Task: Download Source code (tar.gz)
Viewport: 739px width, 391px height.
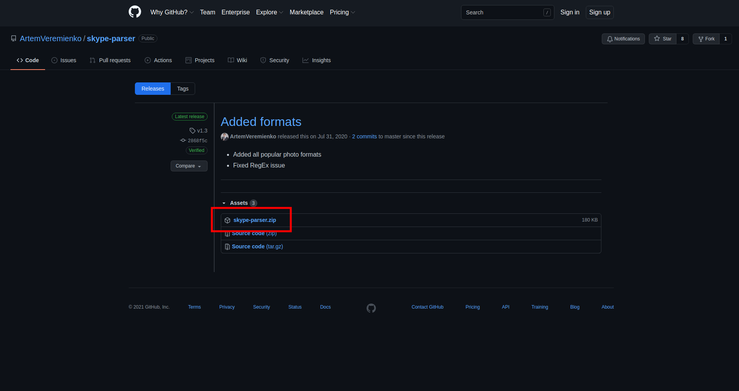Action: point(257,246)
